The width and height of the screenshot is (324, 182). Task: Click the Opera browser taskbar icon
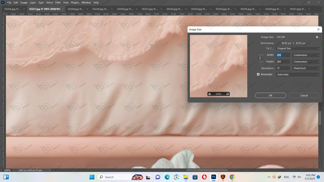pyautogui.click(x=204, y=177)
